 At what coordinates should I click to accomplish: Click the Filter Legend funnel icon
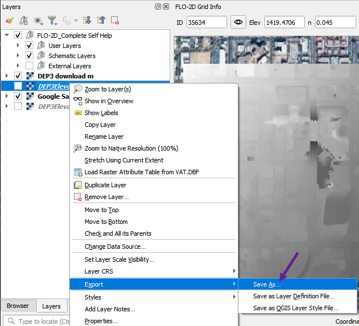52,21
